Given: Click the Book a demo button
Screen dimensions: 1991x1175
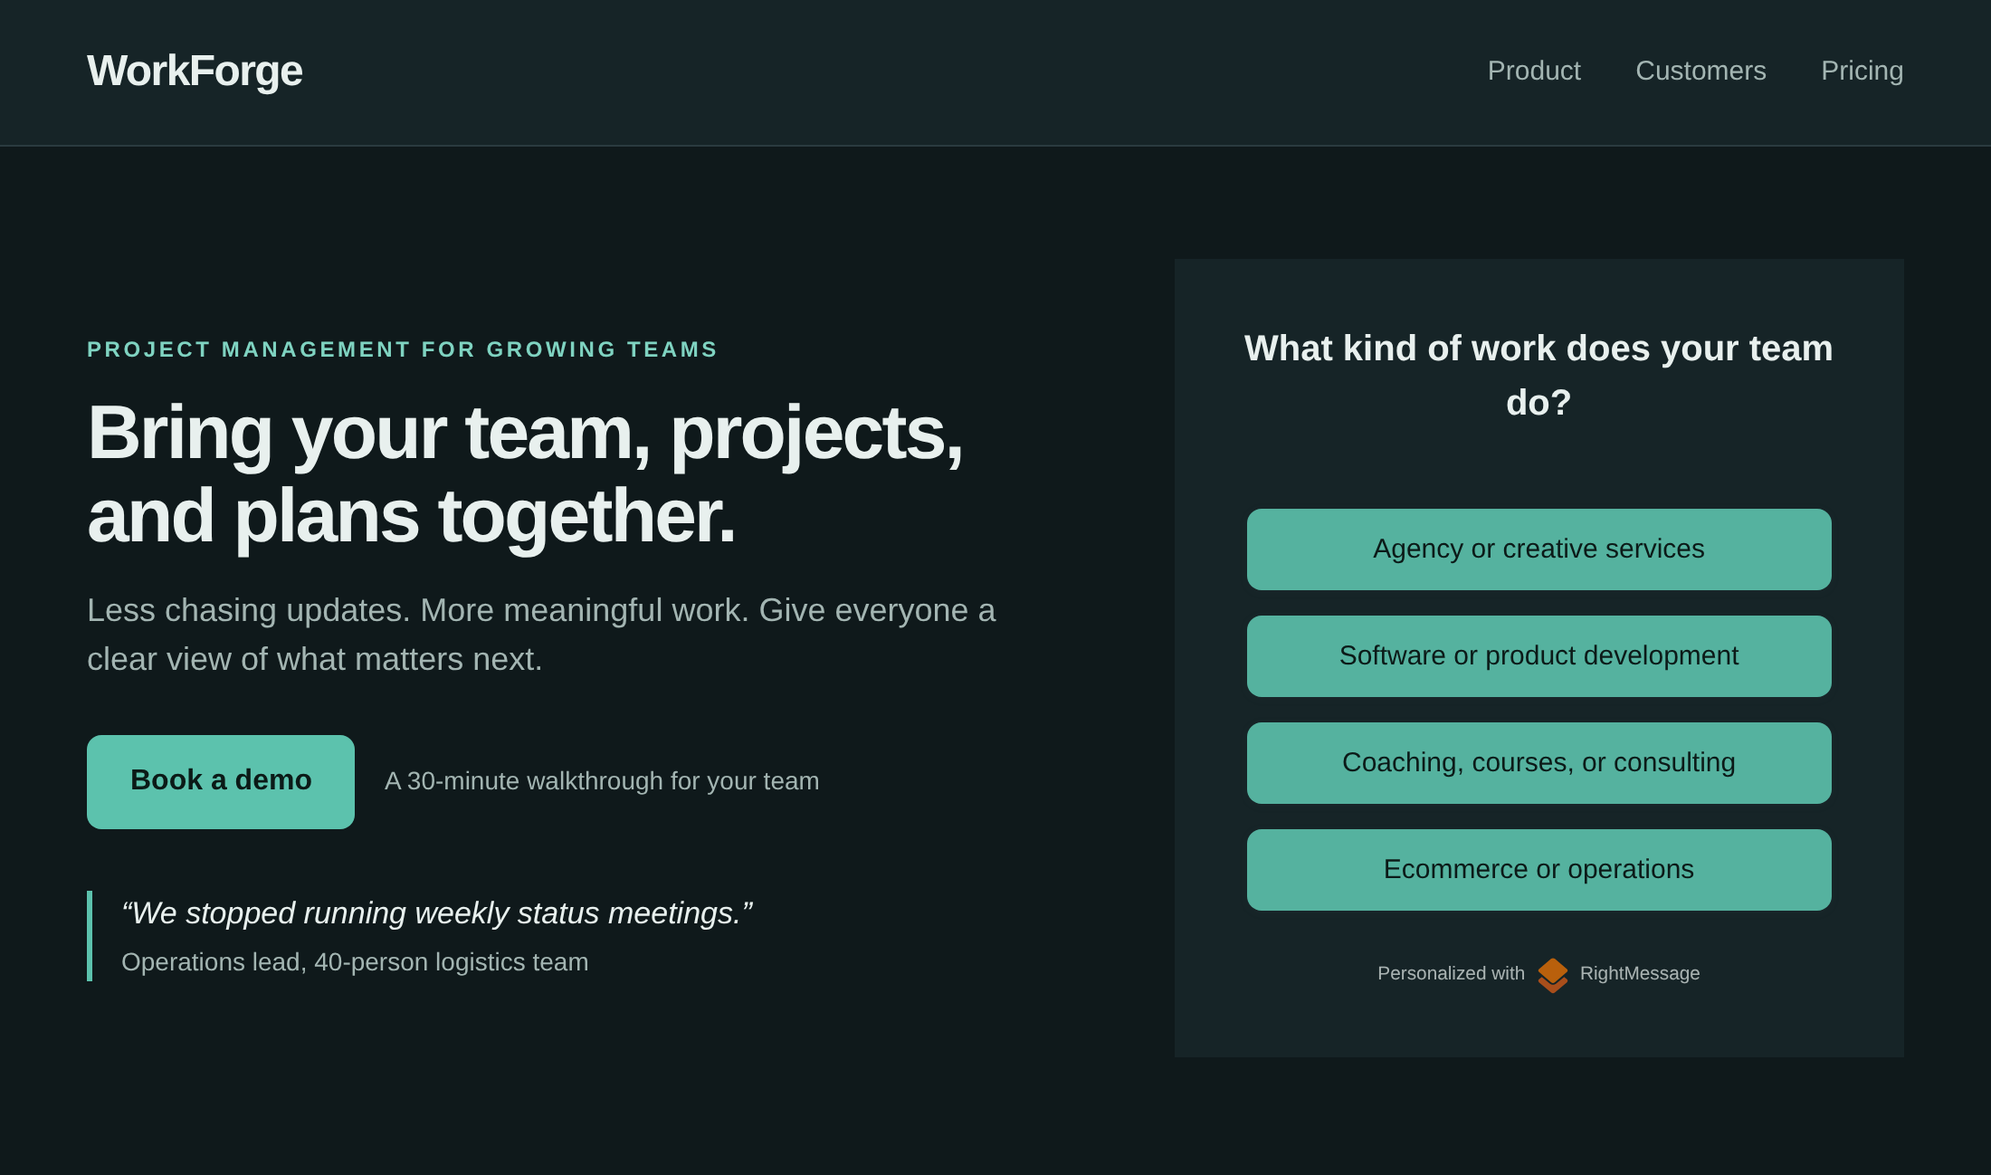Looking at the screenshot, I should pyautogui.click(x=221, y=782).
